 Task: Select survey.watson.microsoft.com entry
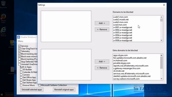[x=126, y=79]
